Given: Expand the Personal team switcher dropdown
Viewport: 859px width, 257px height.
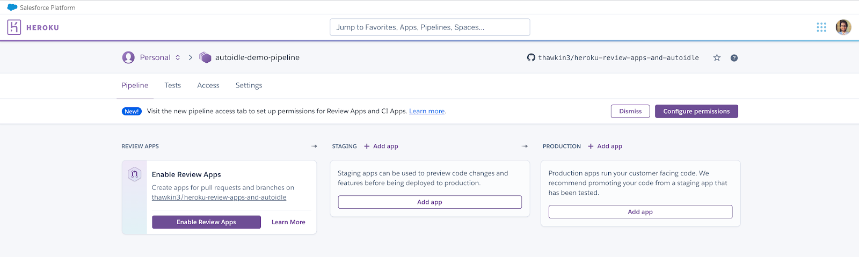Looking at the screenshot, I should click(178, 57).
